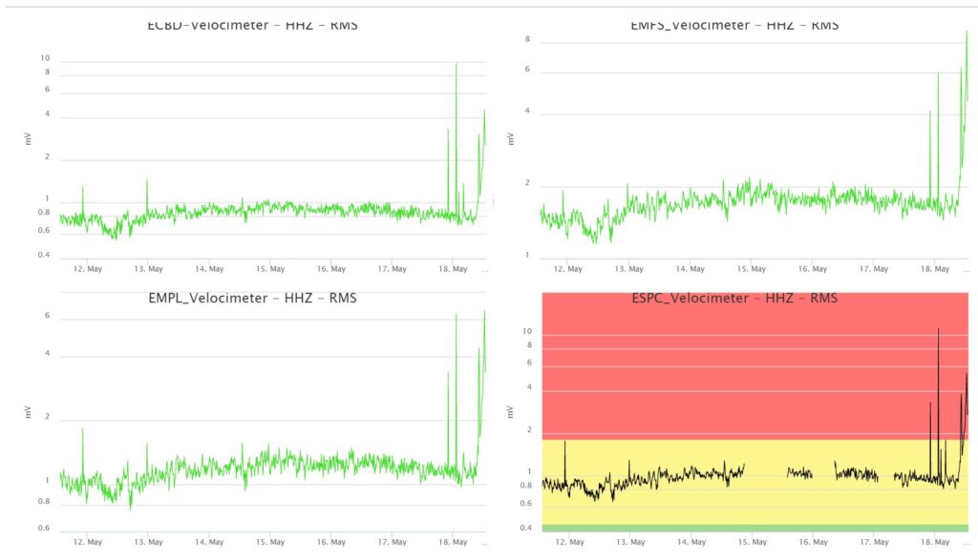Click the 0.6 axis value on EMPL chart

[44, 528]
